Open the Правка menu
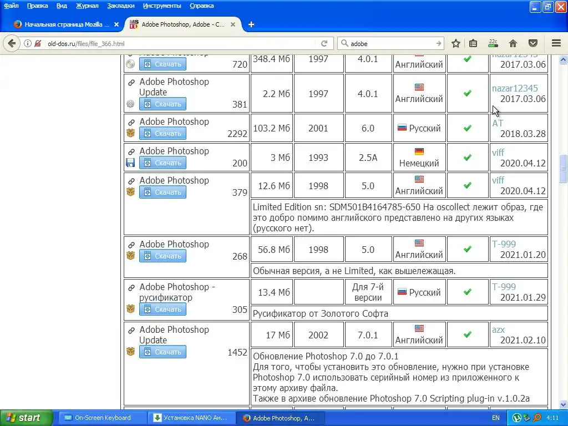This screenshot has height=426, width=568. pos(37,6)
